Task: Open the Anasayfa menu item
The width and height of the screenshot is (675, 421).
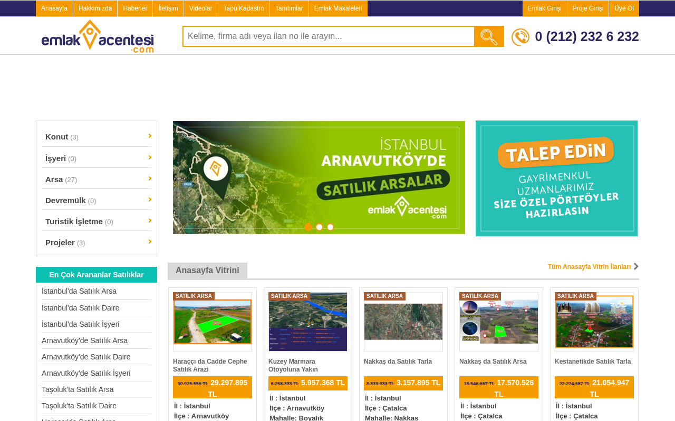Action: [54, 8]
